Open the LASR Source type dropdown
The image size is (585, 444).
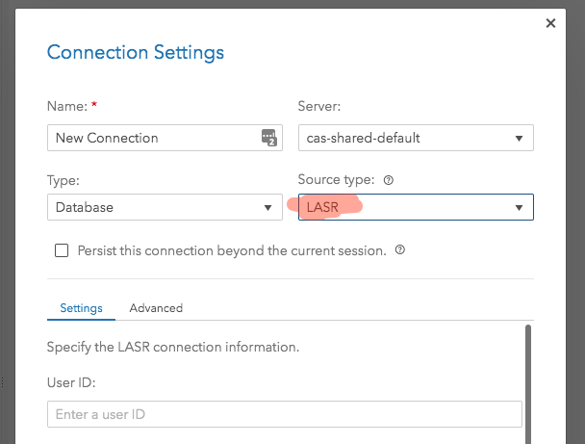tap(414, 207)
